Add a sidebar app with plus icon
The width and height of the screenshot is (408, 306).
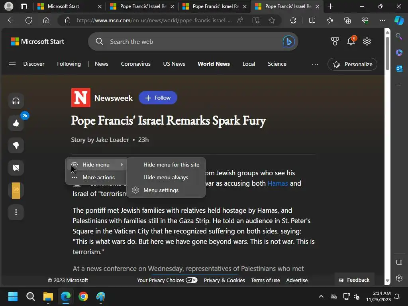coord(399,86)
